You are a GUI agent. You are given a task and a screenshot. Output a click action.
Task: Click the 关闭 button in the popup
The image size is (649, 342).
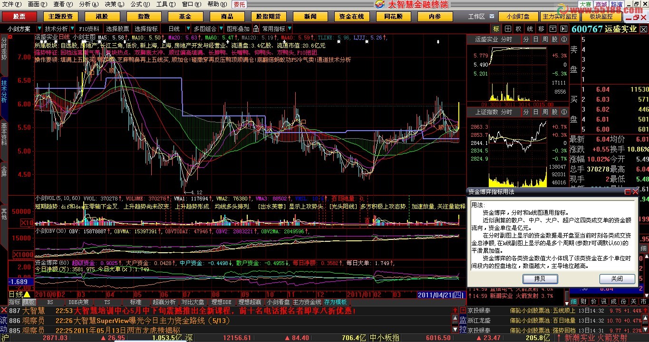tap(617, 279)
